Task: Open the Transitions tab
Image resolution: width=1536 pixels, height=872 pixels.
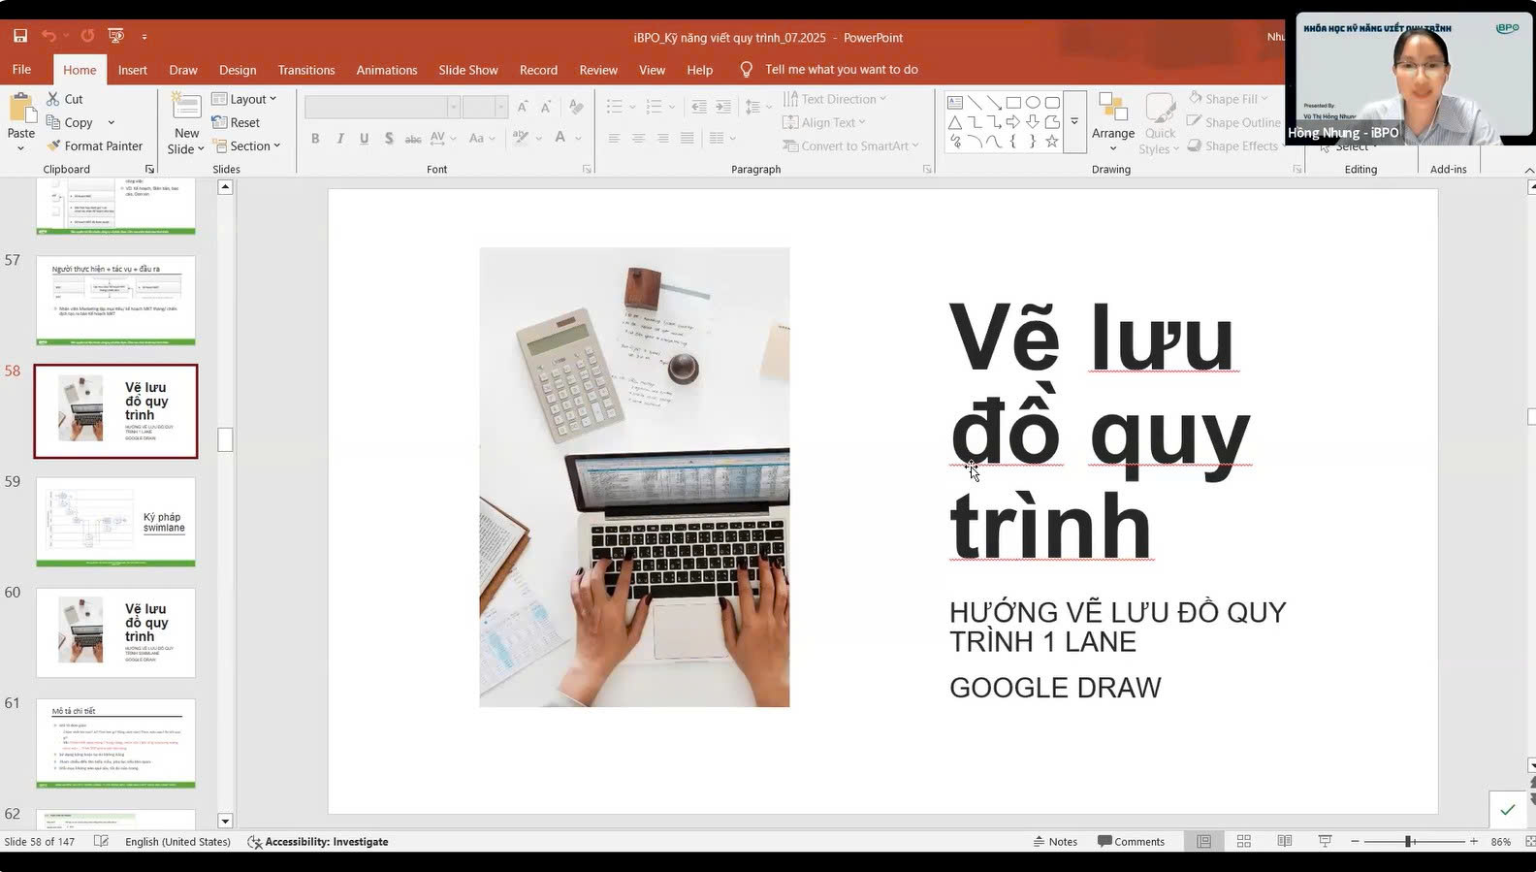Action: point(305,70)
